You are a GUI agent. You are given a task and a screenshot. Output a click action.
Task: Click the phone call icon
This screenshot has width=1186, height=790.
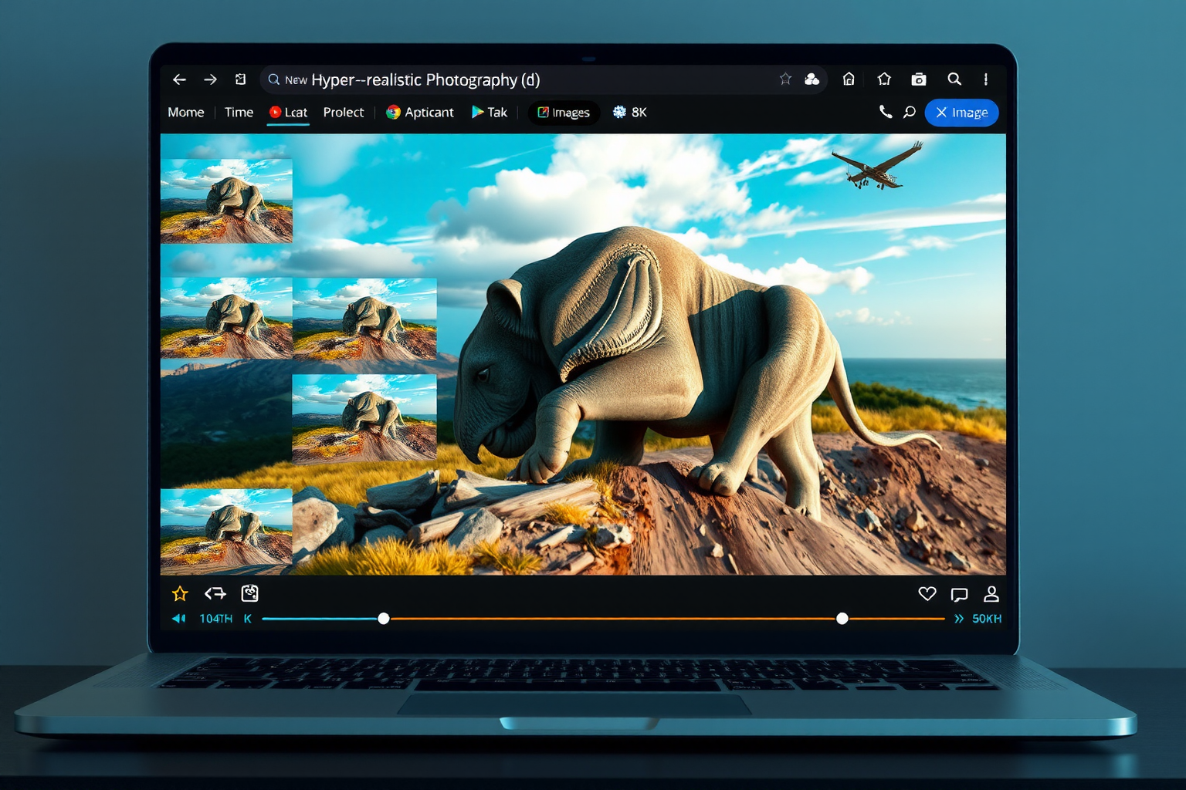[x=886, y=112]
